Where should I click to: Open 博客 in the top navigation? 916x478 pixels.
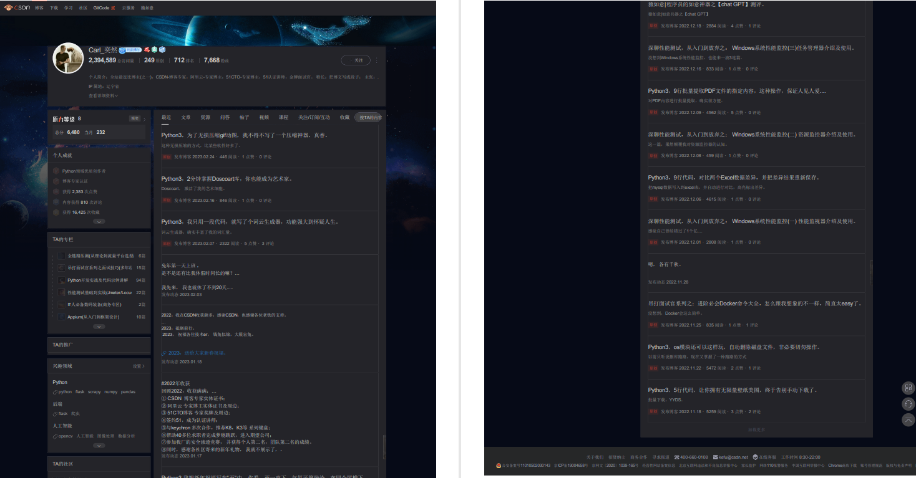[39, 8]
